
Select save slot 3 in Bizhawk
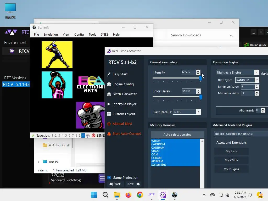pyautogui.click(x=59, y=136)
